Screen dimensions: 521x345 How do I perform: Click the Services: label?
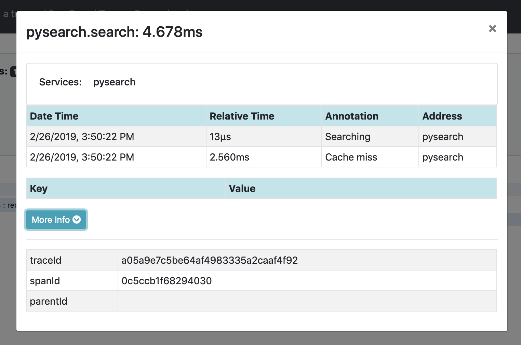click(61, 82)
